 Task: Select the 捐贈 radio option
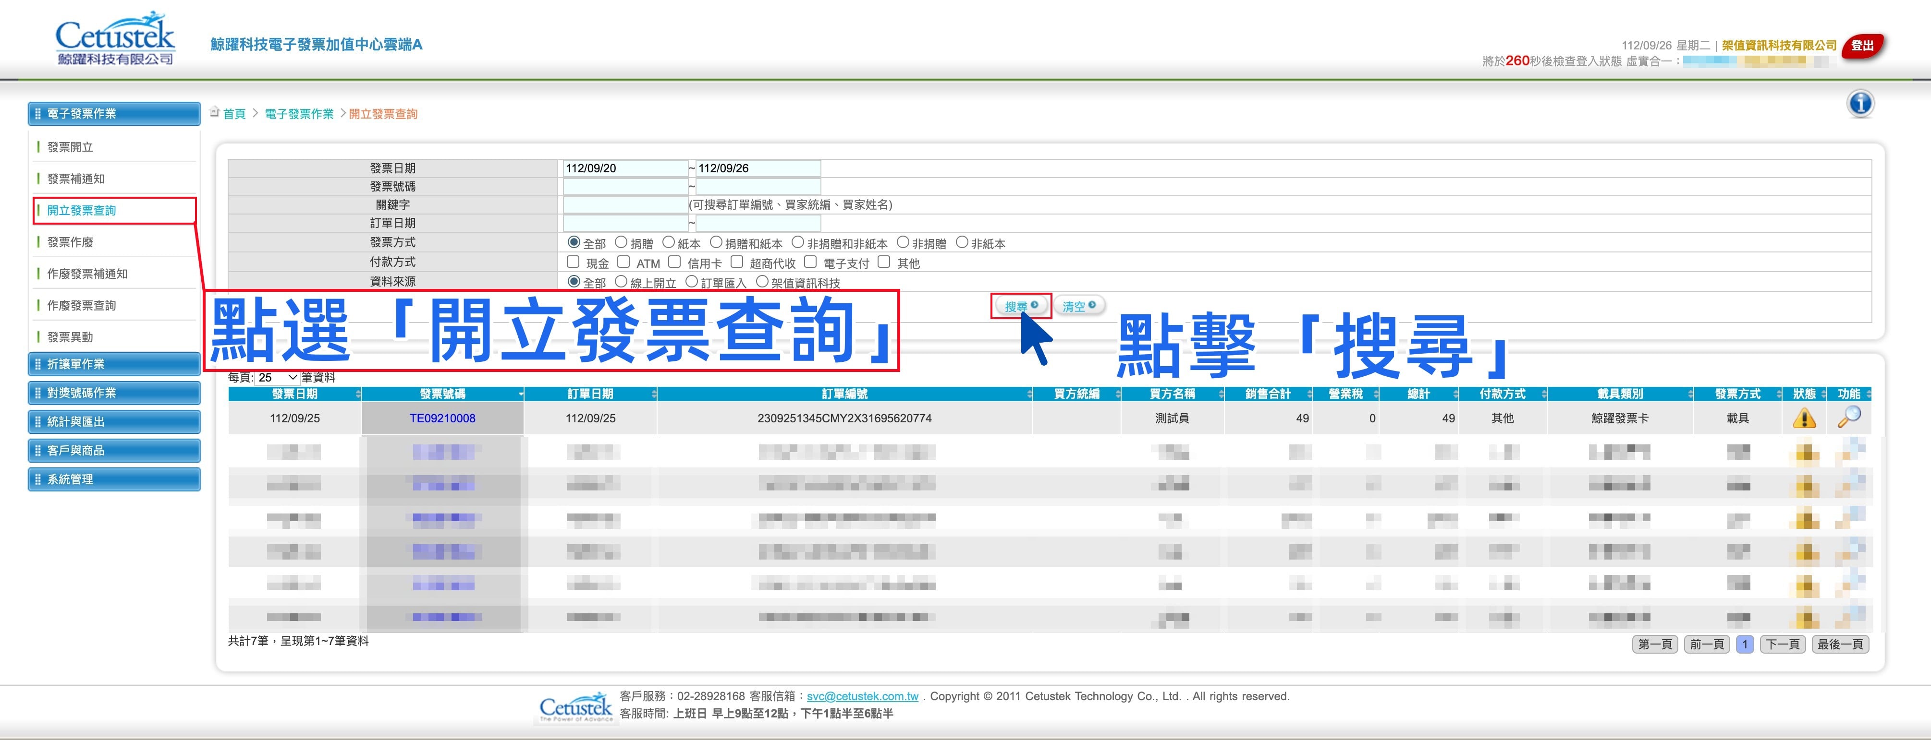pos(621,242)
